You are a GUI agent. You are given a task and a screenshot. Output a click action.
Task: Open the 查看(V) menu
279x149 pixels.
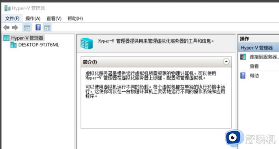(x=54, y=18)
